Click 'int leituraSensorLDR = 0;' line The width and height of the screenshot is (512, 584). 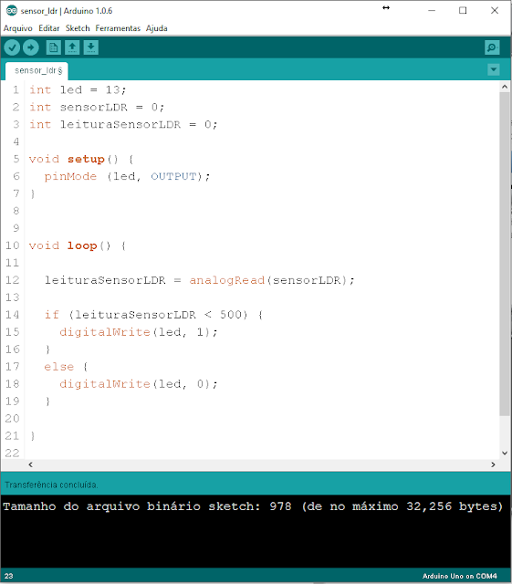point(123,124)
